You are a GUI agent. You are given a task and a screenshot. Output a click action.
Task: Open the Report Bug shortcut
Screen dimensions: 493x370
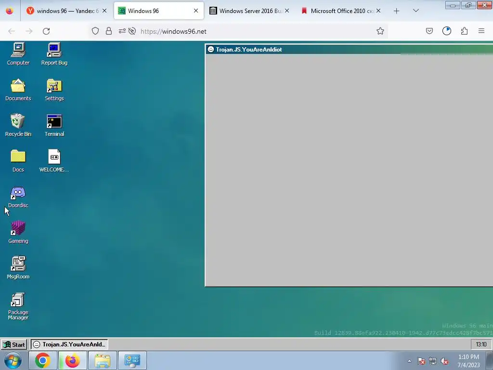point(54,54)
